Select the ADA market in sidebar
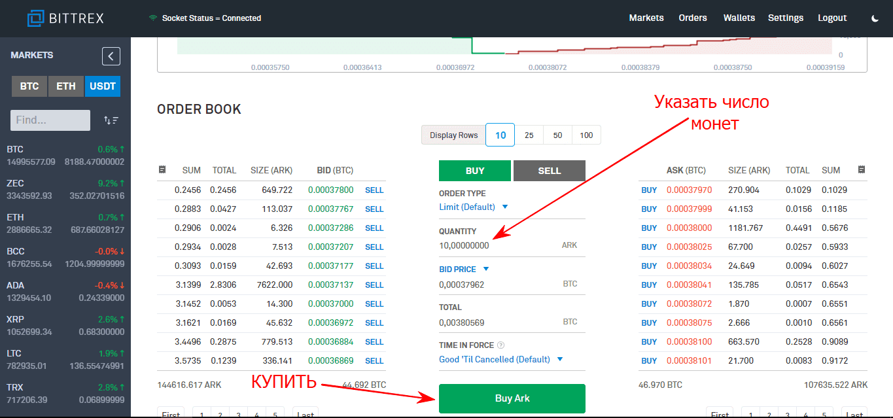Screen dimensions: 893x418 65,291
